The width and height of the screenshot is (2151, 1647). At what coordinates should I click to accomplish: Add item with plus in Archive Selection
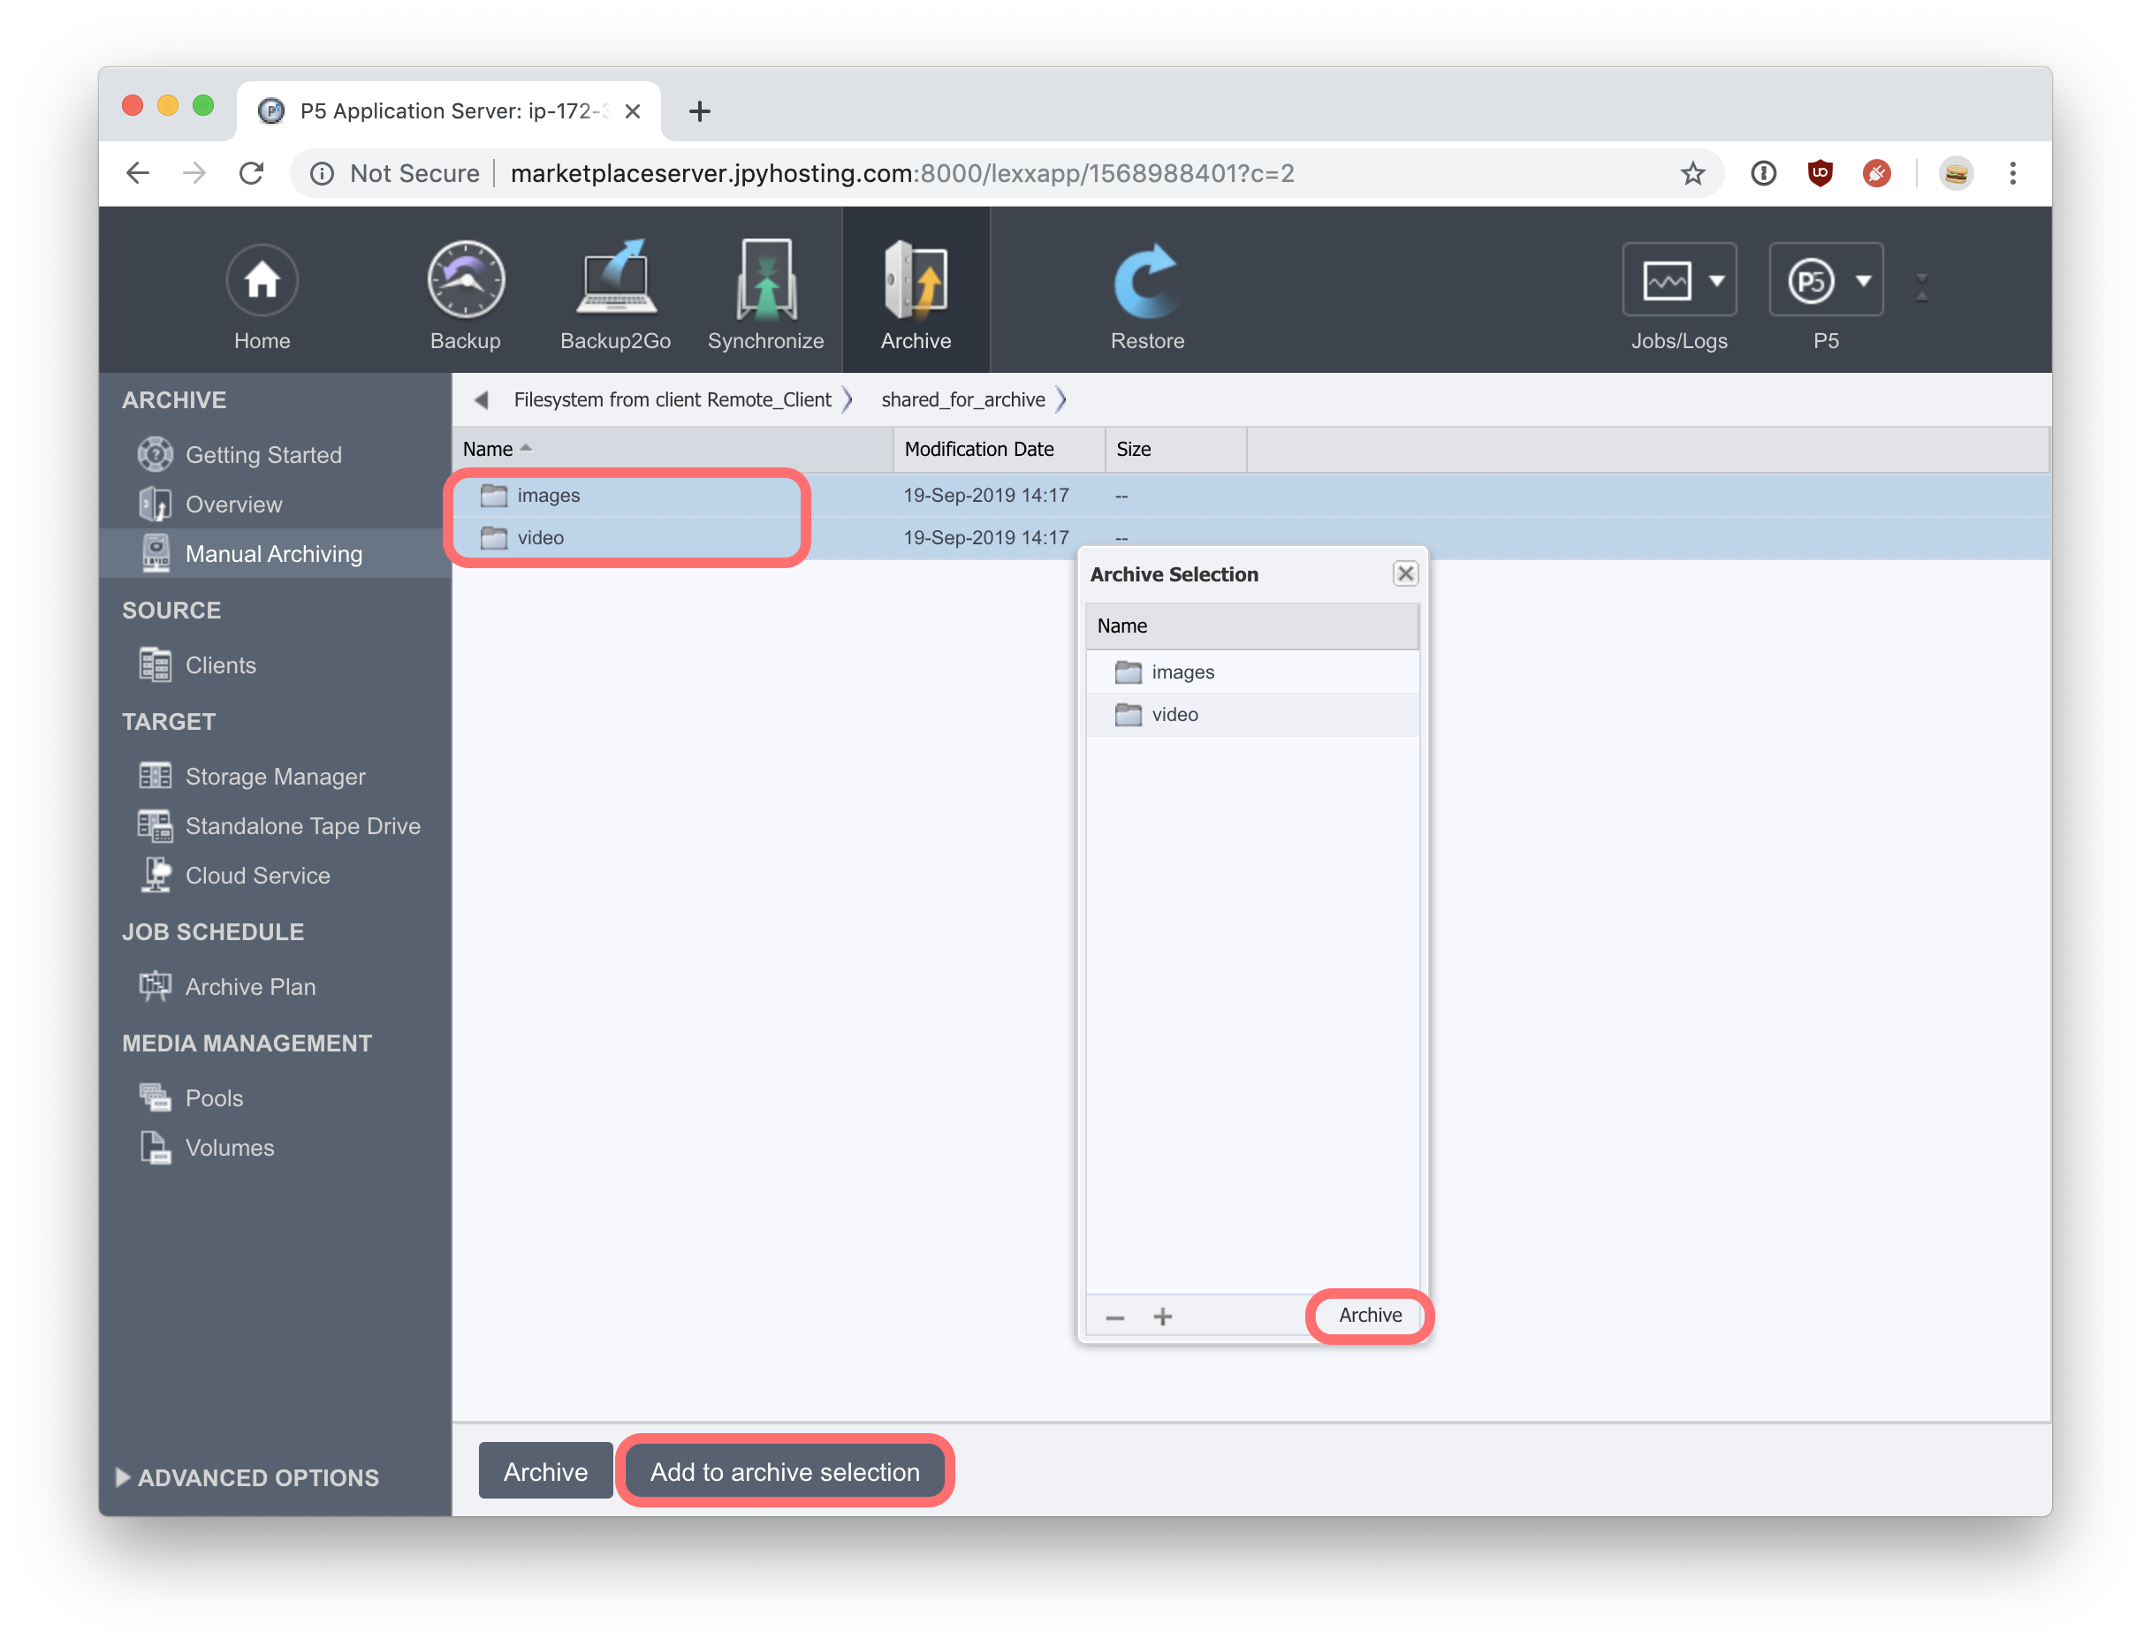click(x=1163, y=1317)
